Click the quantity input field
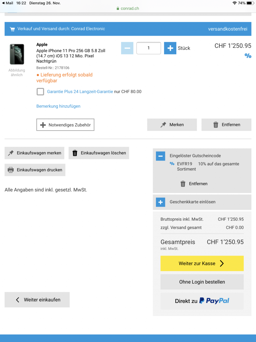 (x=149, y=48)
